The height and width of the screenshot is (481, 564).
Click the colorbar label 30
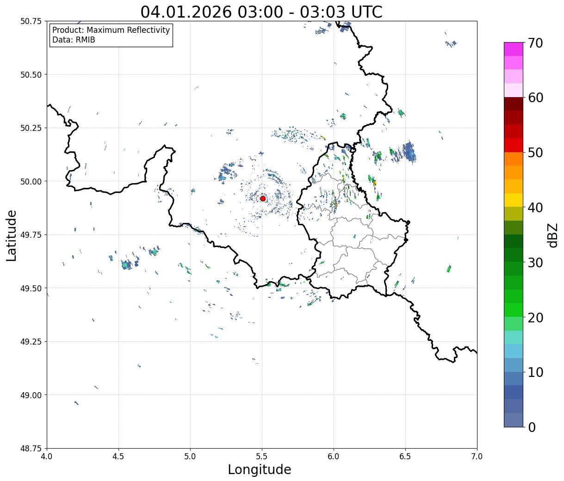pyautogui.click(x=535, y=262)
